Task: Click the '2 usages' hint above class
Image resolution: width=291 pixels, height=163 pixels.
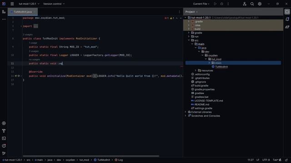Action: (x=28, y=34)
